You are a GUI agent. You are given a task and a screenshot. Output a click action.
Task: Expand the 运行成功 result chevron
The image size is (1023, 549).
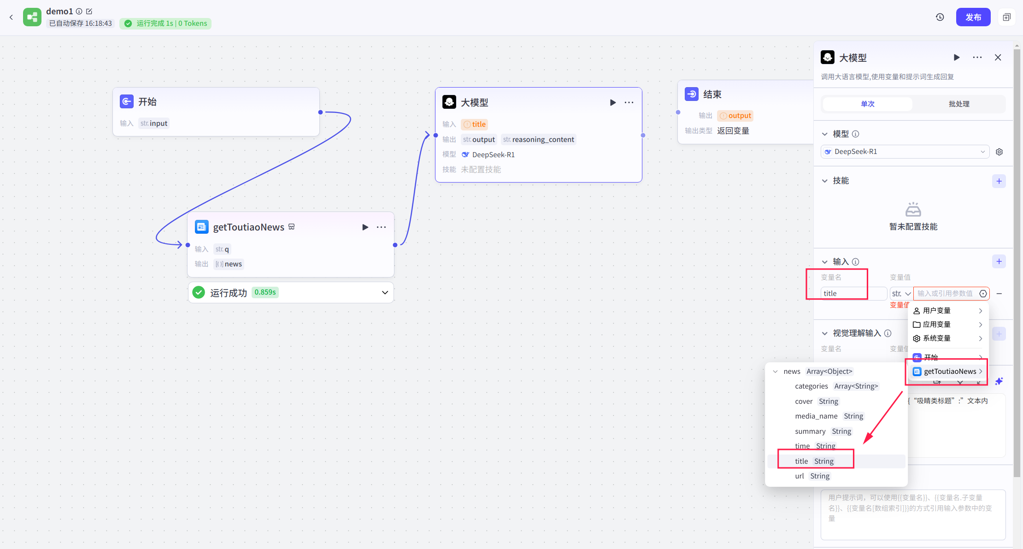385,293
